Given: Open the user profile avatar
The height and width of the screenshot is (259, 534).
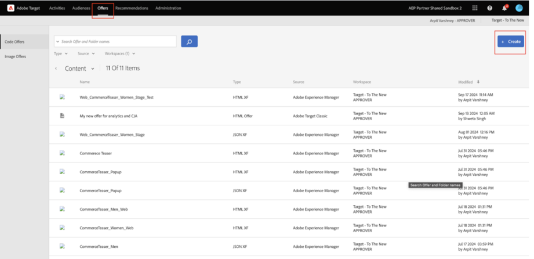Looking at the screenshot, I should 519,8.
